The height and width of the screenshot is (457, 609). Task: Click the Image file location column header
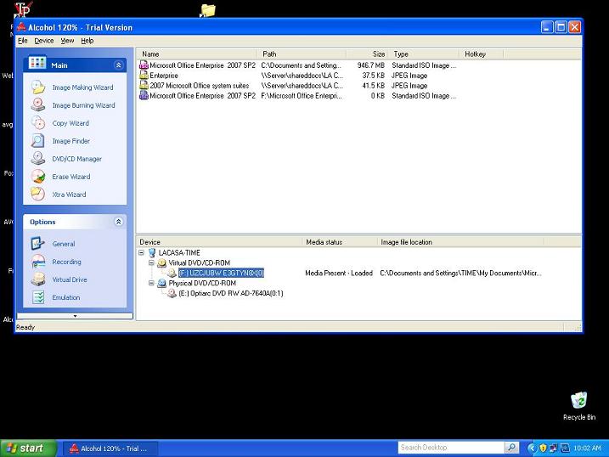tap(460, 242)
